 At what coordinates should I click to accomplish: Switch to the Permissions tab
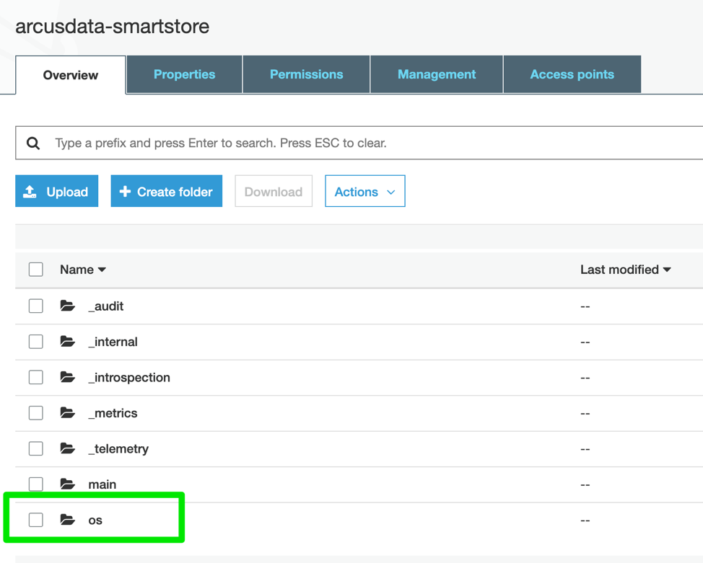pyautogui.click(x=306, y=74)
